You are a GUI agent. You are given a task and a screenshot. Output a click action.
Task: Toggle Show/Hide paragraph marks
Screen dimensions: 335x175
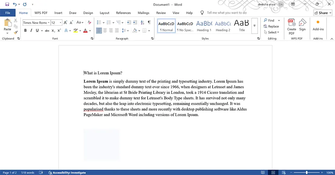(x=149, y=22)
